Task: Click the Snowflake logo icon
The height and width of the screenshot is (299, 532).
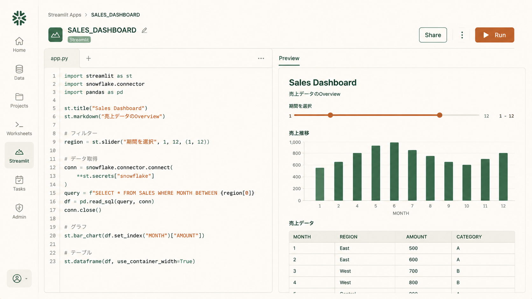Action: 19,18
